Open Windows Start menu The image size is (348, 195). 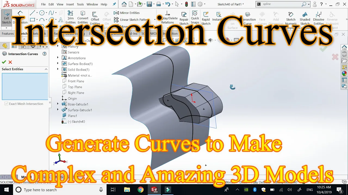coord(6,190)
